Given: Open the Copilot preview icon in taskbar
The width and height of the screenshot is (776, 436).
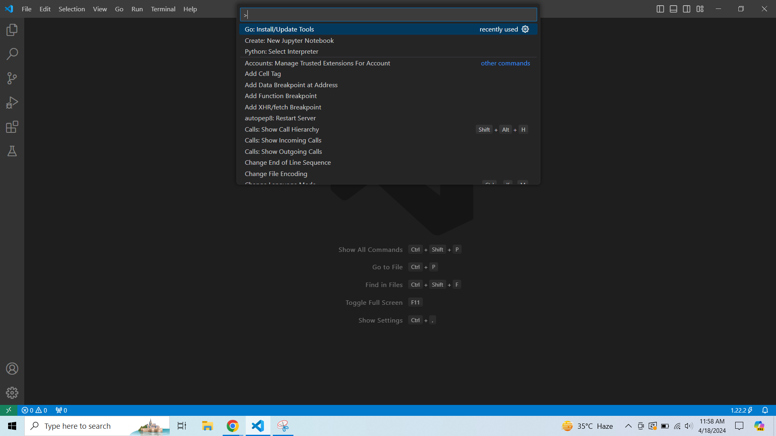Looking at the screenshot, I should point(759,426).
